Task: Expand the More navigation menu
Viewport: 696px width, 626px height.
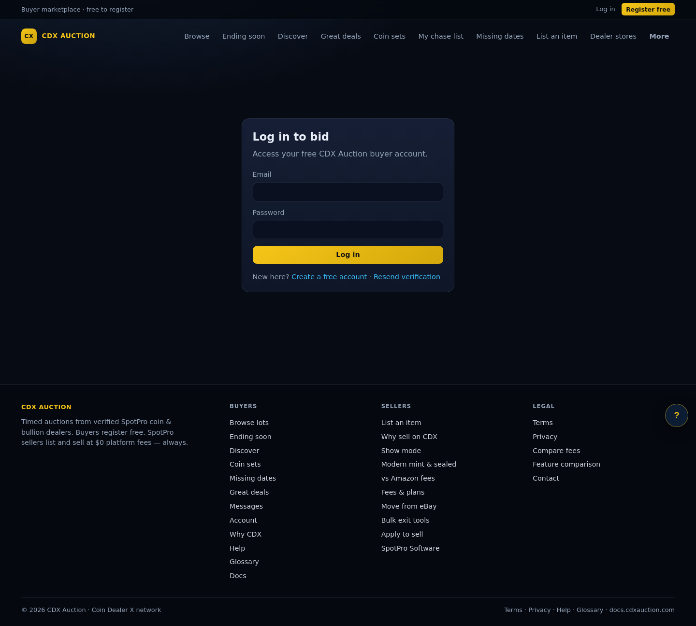Action: pos(659,36)
